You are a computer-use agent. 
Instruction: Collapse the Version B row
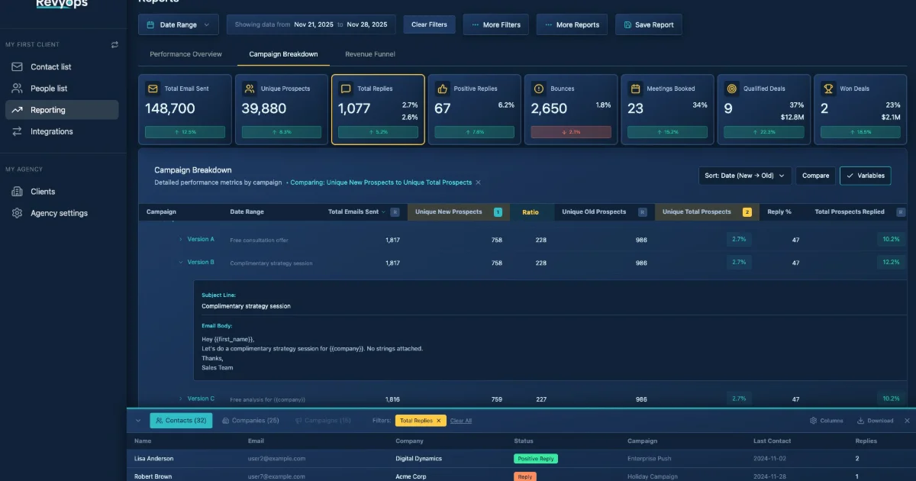coord(181,263)
